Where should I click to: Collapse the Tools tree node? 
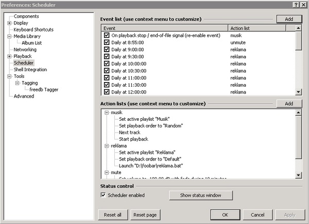click(x=9, y=76)
